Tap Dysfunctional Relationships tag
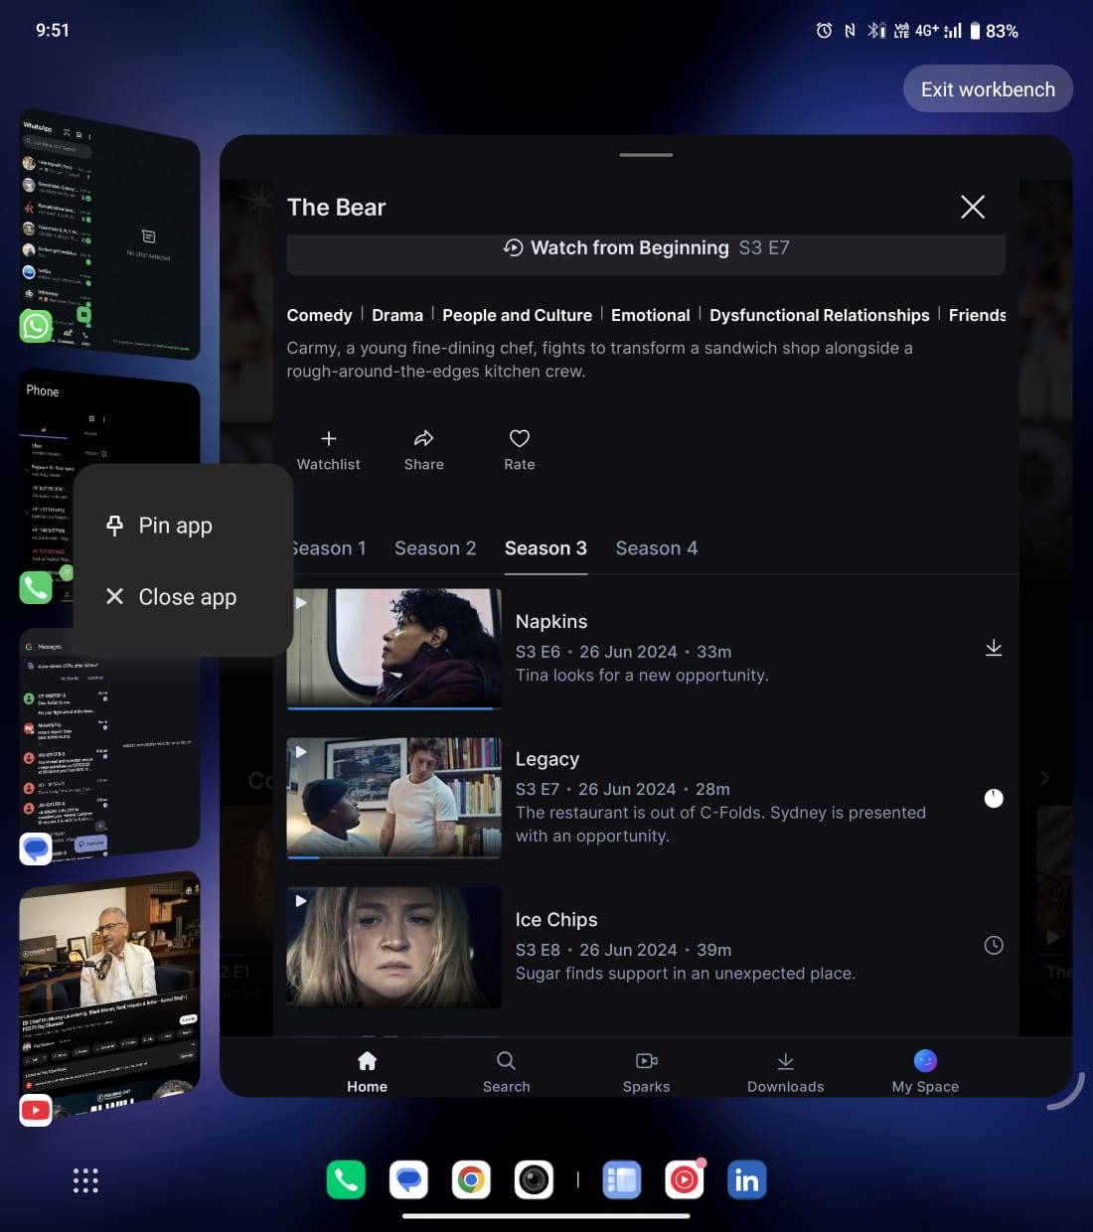 pos(820,315)
